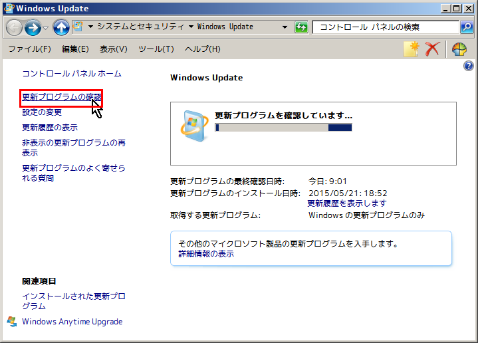Viewport: 478px width, 343px height.
Task: Click the update checking progress bar
Action: (x=283, y=128)
